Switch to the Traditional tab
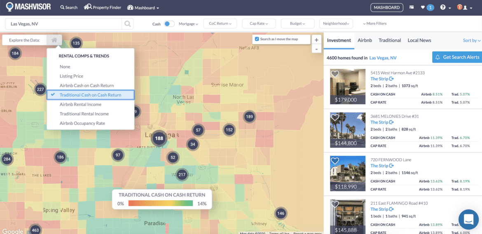 click(x=390, y=40)
